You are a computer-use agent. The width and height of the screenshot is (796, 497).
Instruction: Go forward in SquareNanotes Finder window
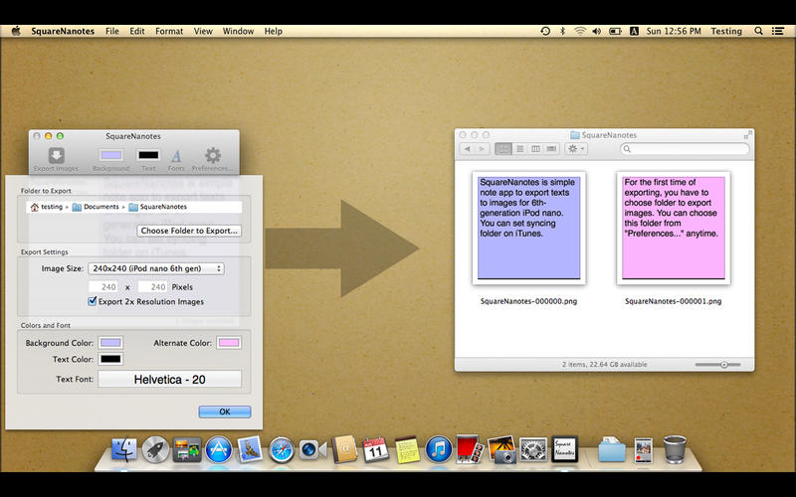click(482, 149)
